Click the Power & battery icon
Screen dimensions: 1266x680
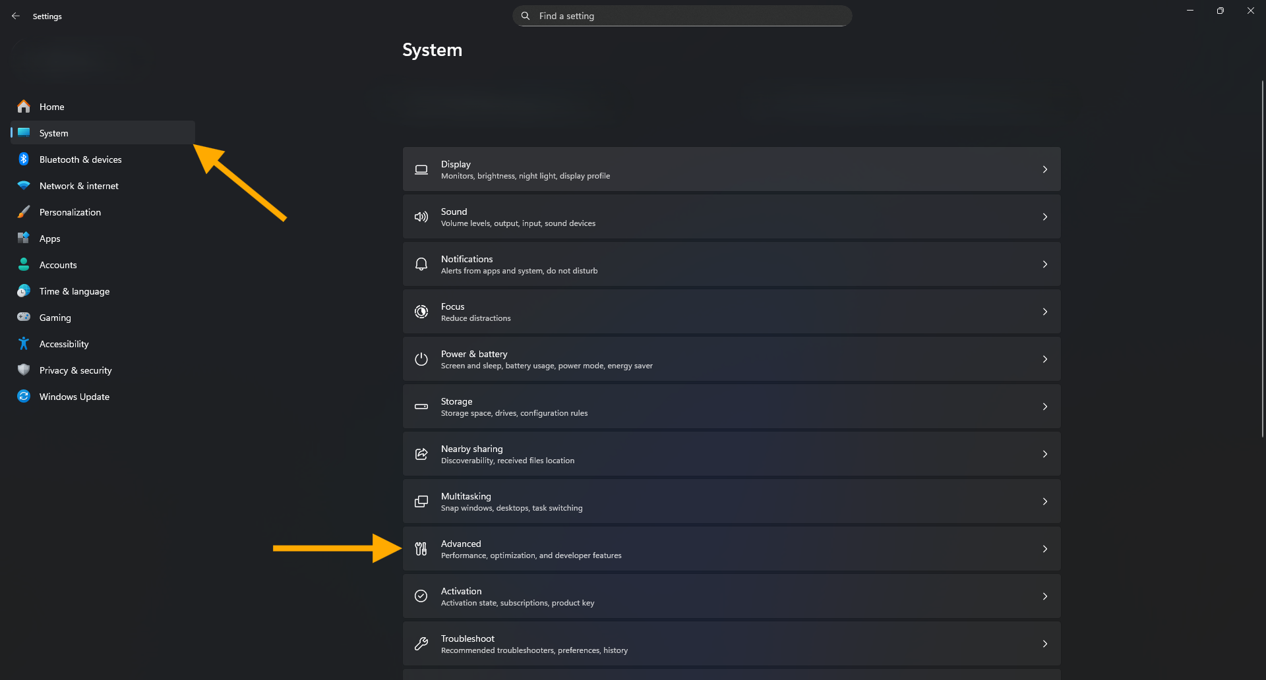pyautogui.click(x=421, y=359)
